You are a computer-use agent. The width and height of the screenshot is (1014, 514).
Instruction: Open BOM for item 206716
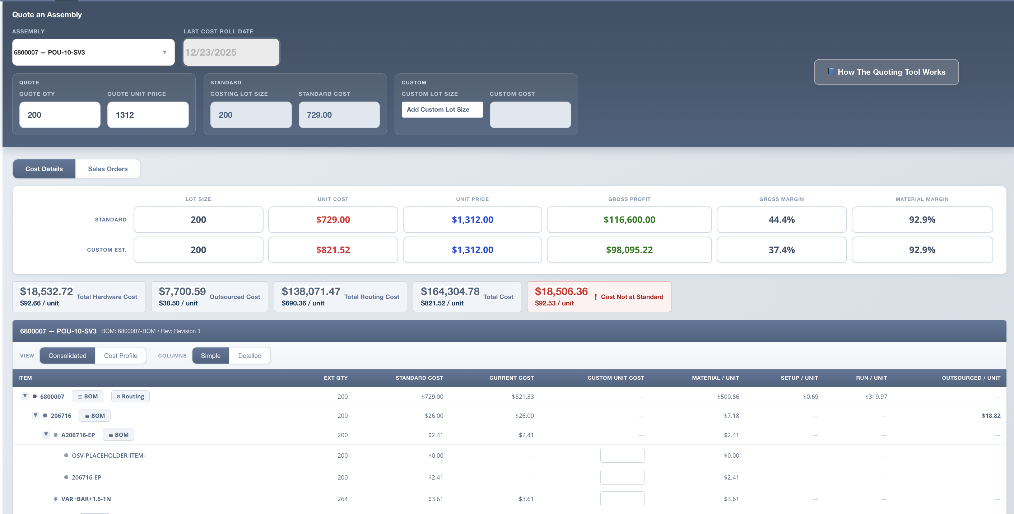click(x=94, y=416)
